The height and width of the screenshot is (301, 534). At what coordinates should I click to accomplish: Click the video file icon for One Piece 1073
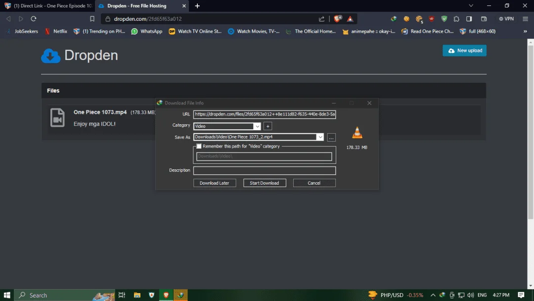(57, 118)
